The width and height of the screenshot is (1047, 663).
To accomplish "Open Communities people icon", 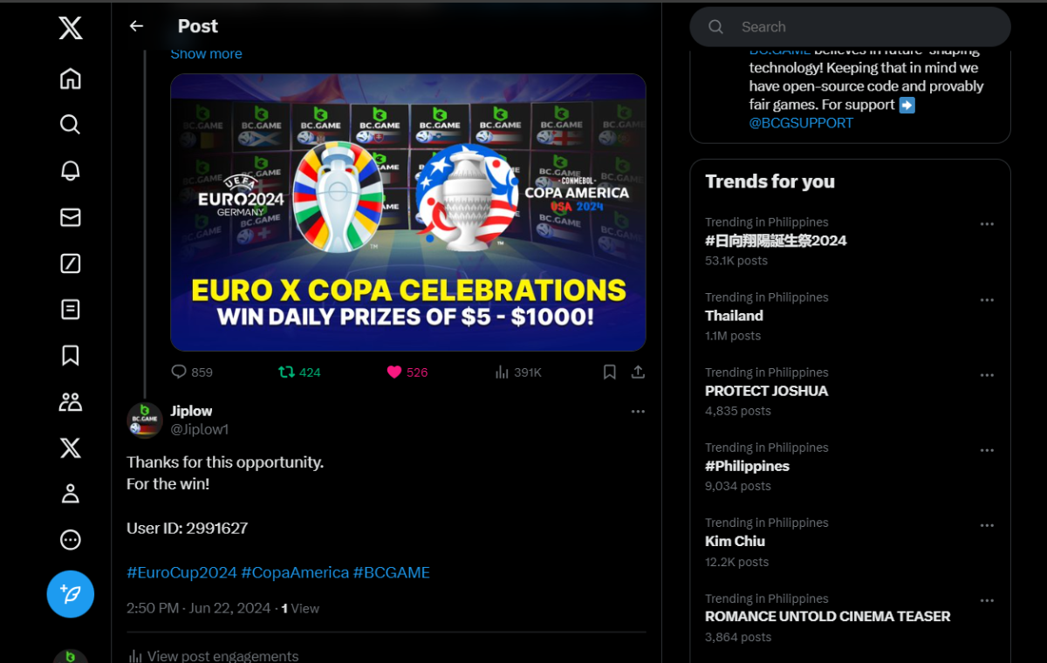I will 71,401.
